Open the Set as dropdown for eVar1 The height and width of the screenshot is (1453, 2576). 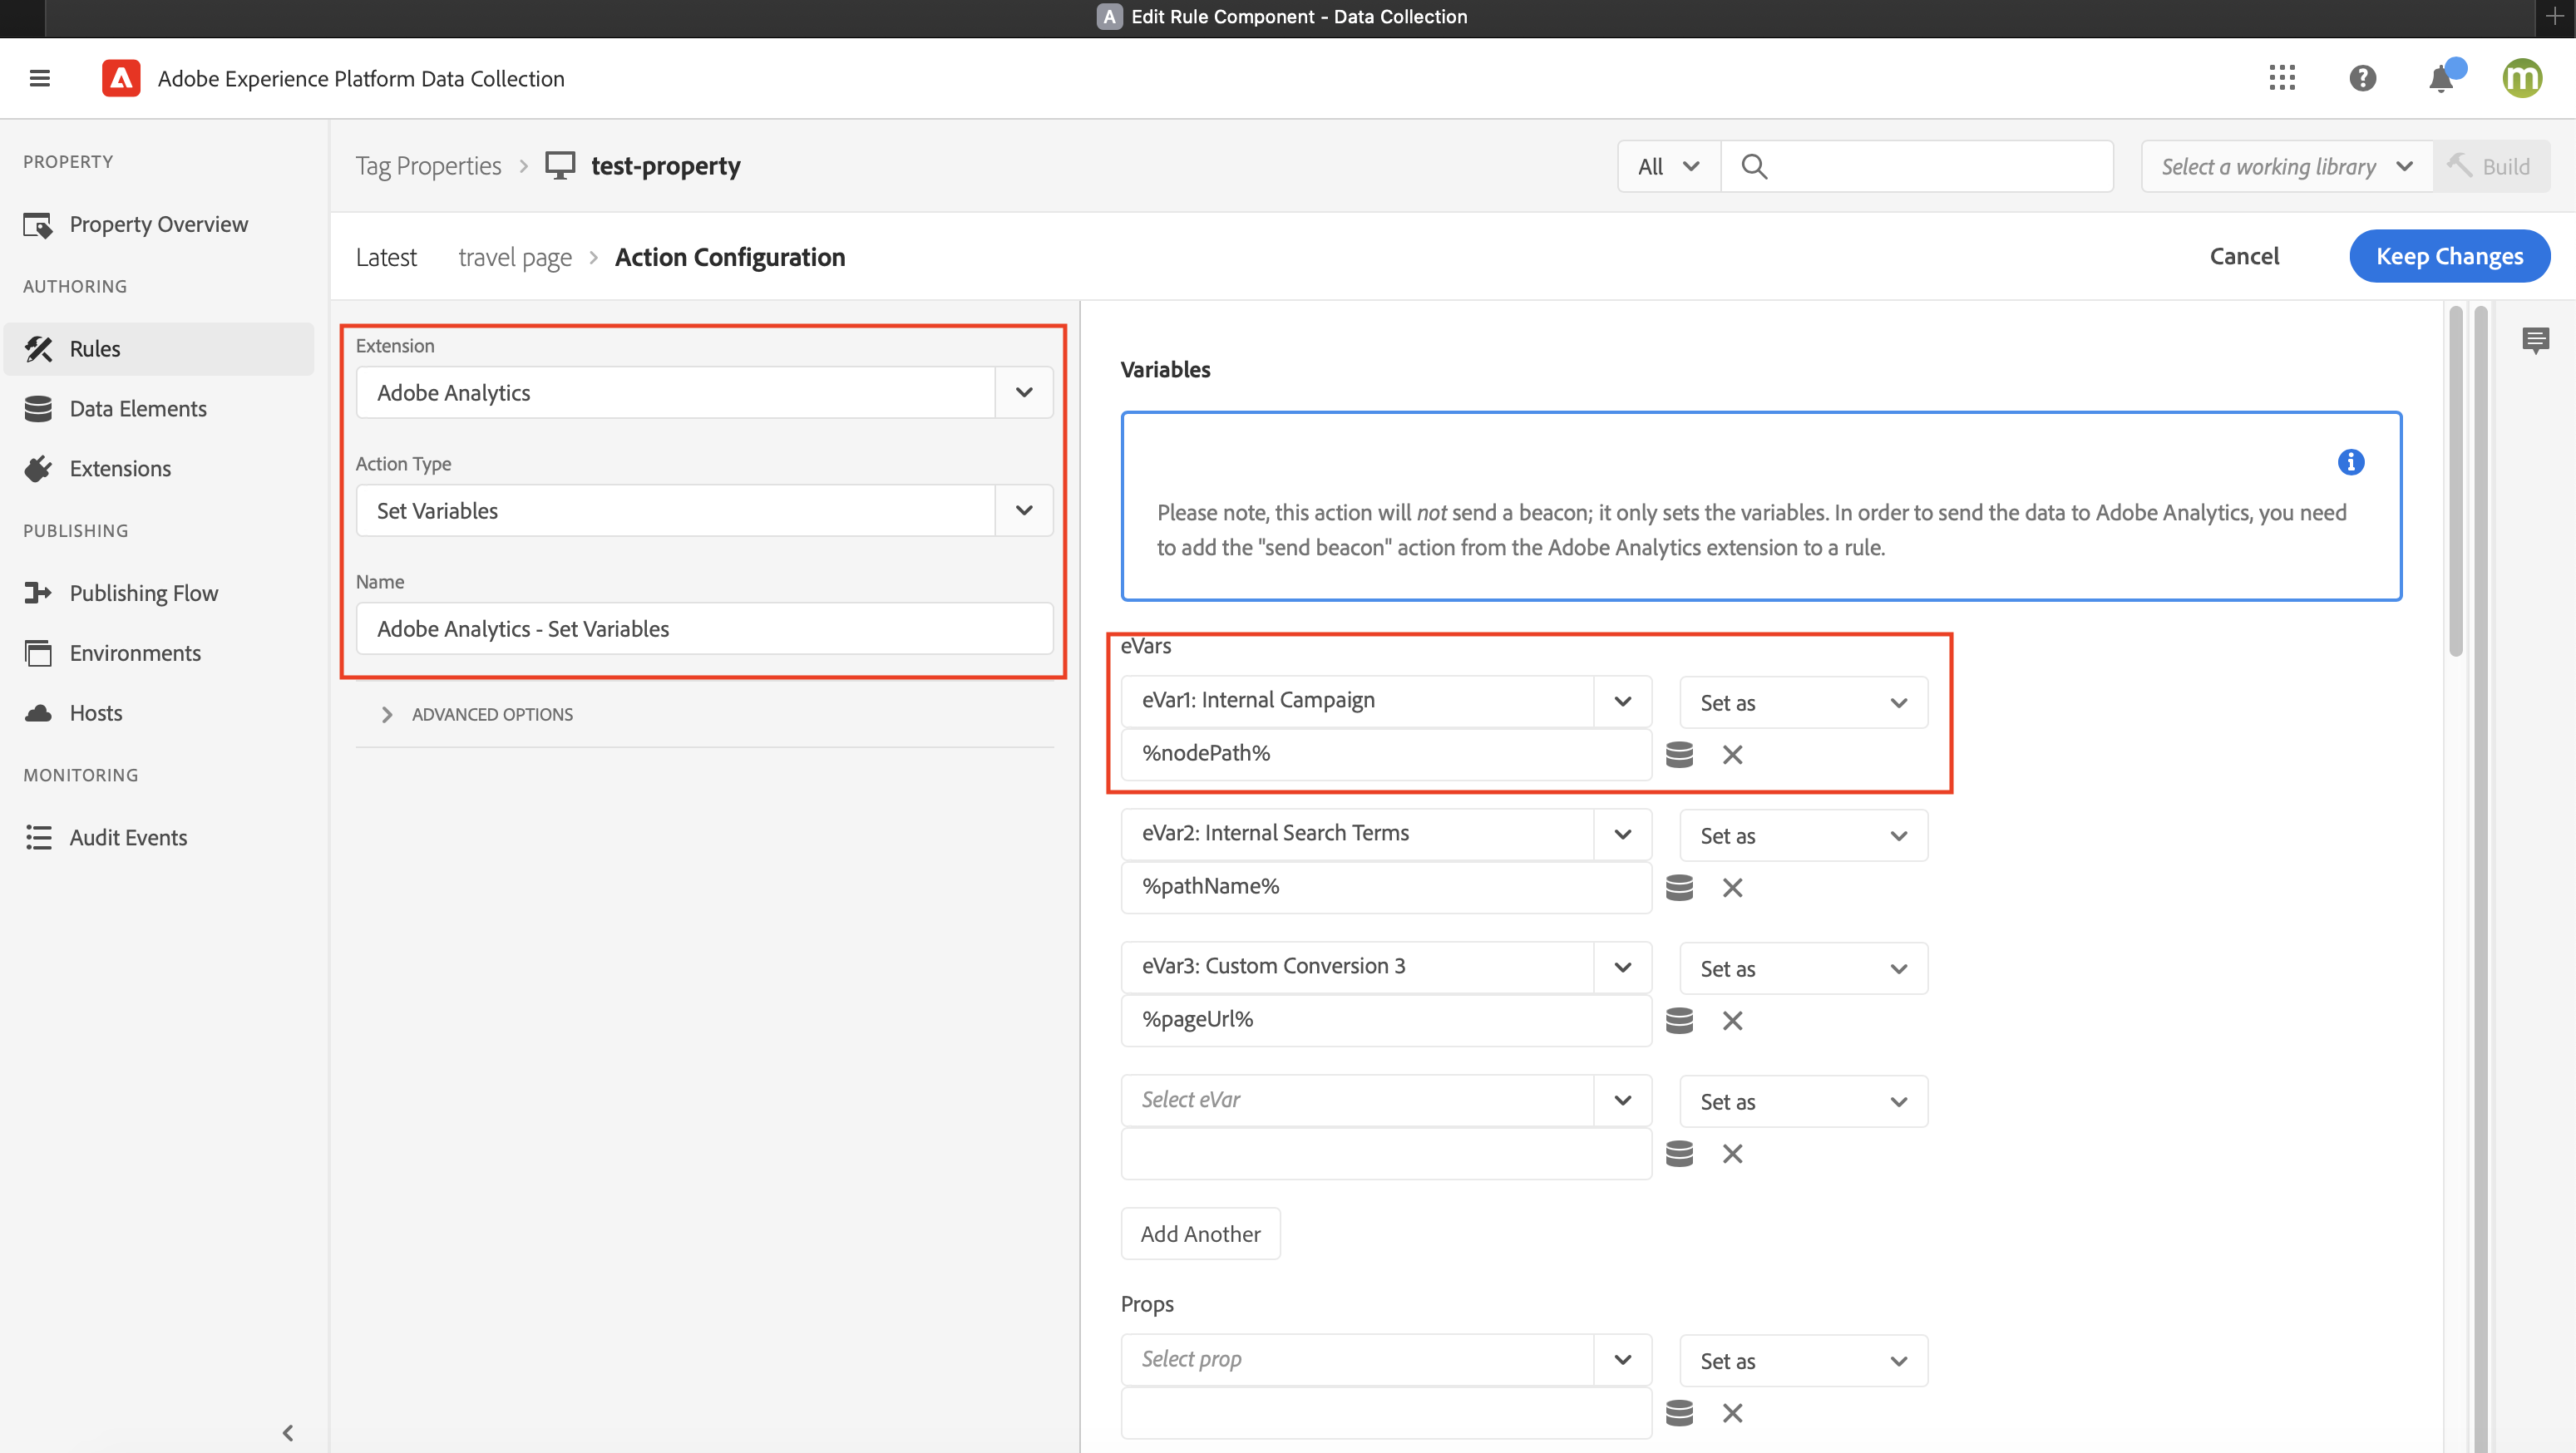tap(1803, 702)
